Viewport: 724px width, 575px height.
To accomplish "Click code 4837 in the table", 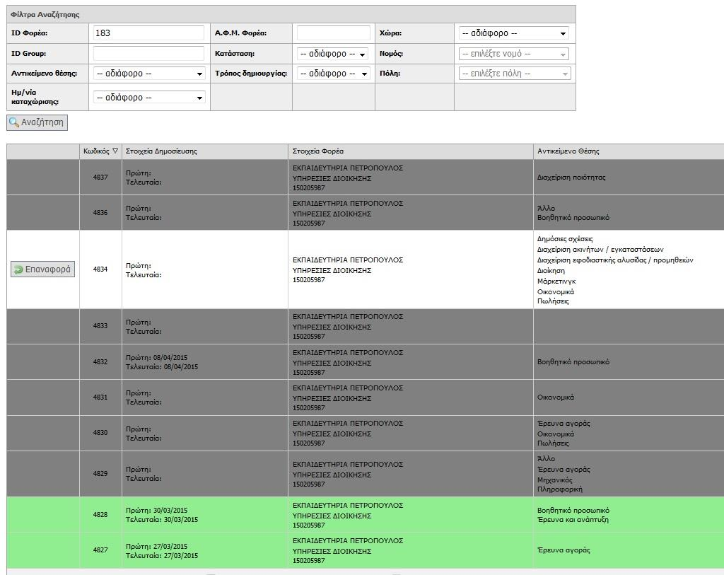I will (100, 178).
